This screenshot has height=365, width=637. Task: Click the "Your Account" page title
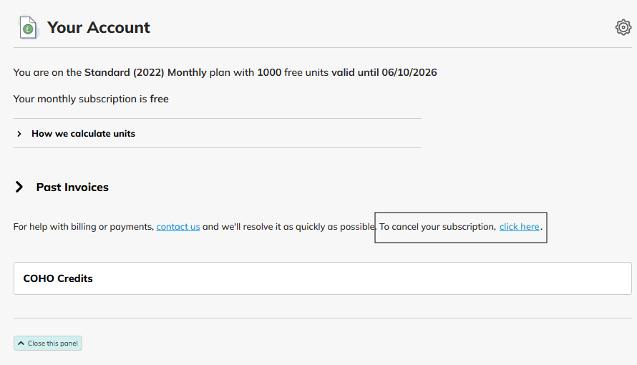[99, 28]
